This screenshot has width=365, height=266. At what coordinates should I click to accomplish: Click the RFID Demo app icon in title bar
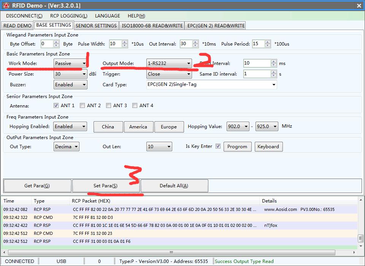pos(6,5)
